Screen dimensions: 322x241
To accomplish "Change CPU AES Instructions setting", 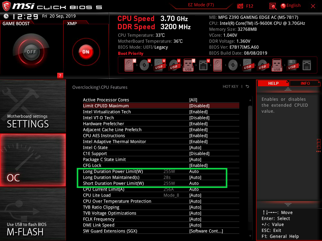I will tap(161, 136).
